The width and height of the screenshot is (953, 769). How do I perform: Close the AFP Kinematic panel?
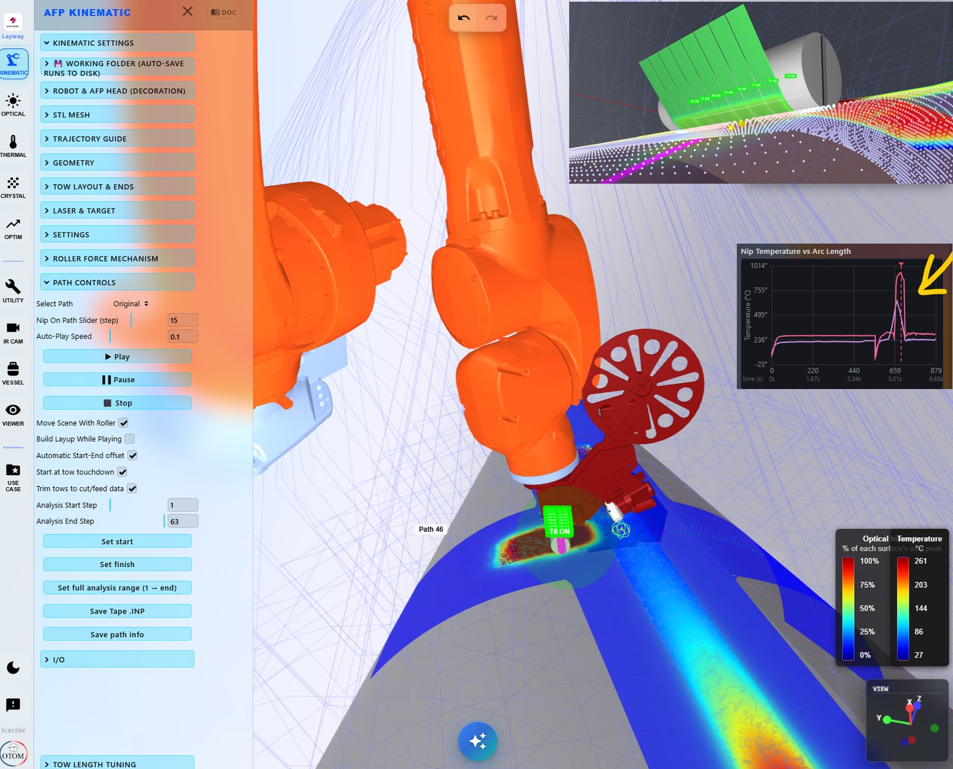click(188, 11)
